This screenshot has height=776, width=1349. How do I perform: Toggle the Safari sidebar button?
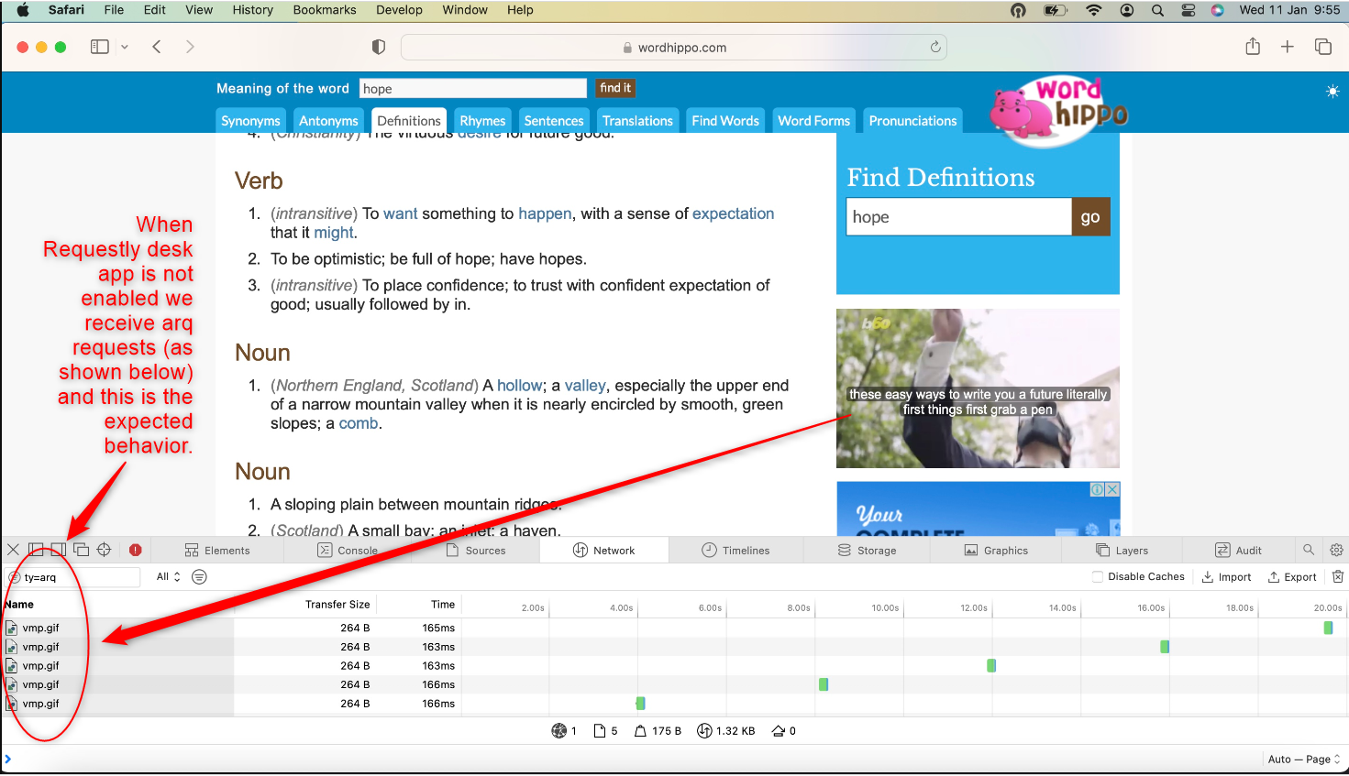coord(99,46)
